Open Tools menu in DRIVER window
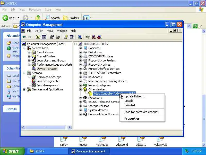Viewport: 206px width, 155px height. coord(48,10)
